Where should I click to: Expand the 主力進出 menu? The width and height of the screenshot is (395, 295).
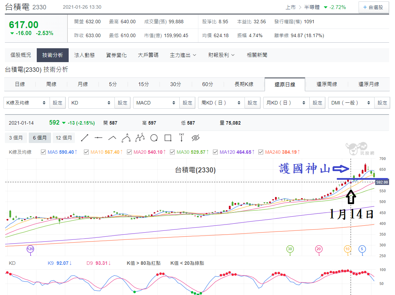pos(183,55)
